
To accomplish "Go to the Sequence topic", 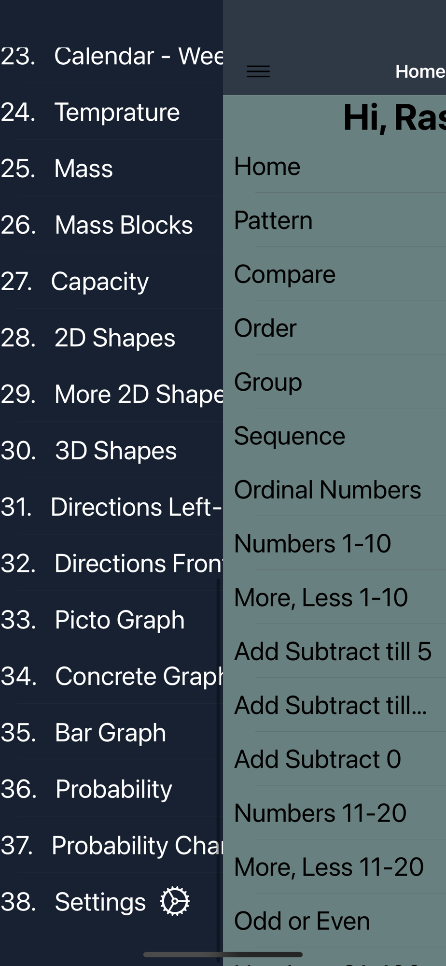I will tap(290, 436).
